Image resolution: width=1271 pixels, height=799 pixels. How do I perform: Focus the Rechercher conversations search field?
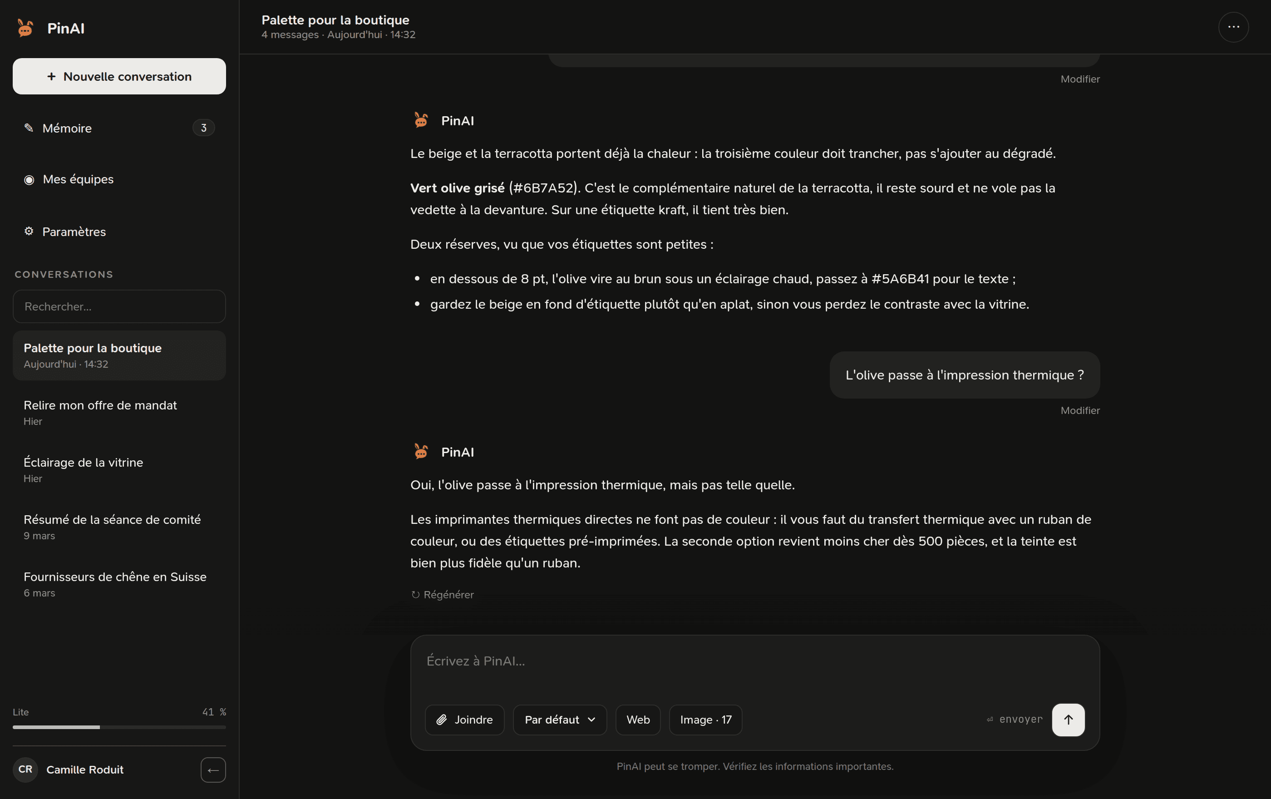[119, 306]
